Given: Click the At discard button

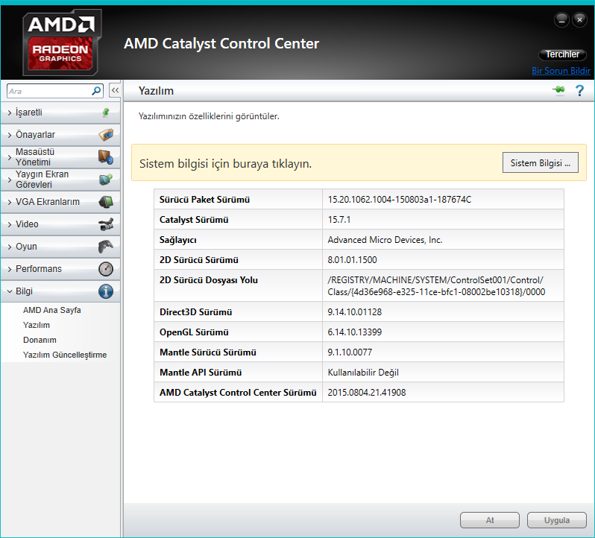Looking at the screenshot, I should [x=490, y=520].
